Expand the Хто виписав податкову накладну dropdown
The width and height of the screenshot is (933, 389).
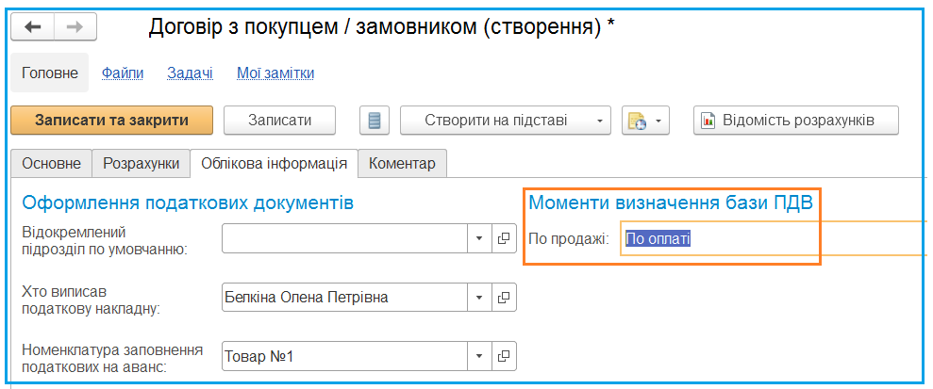coord(479,297)
